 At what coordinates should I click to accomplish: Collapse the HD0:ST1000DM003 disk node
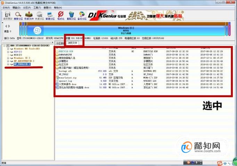tap(5, 46)
